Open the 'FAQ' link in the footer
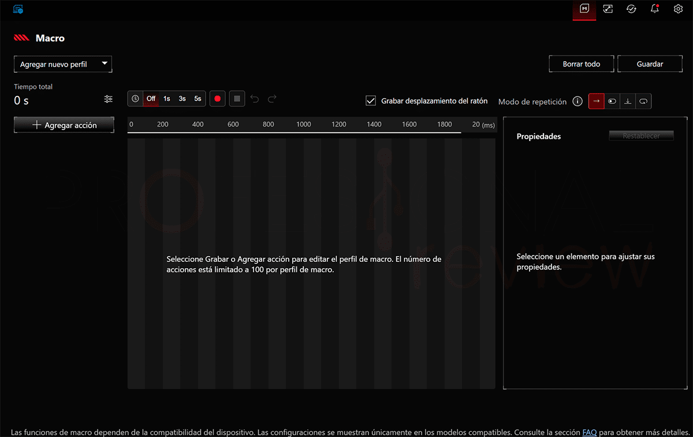This screenshot has width=693, height=437. click(x=589, y=432)
